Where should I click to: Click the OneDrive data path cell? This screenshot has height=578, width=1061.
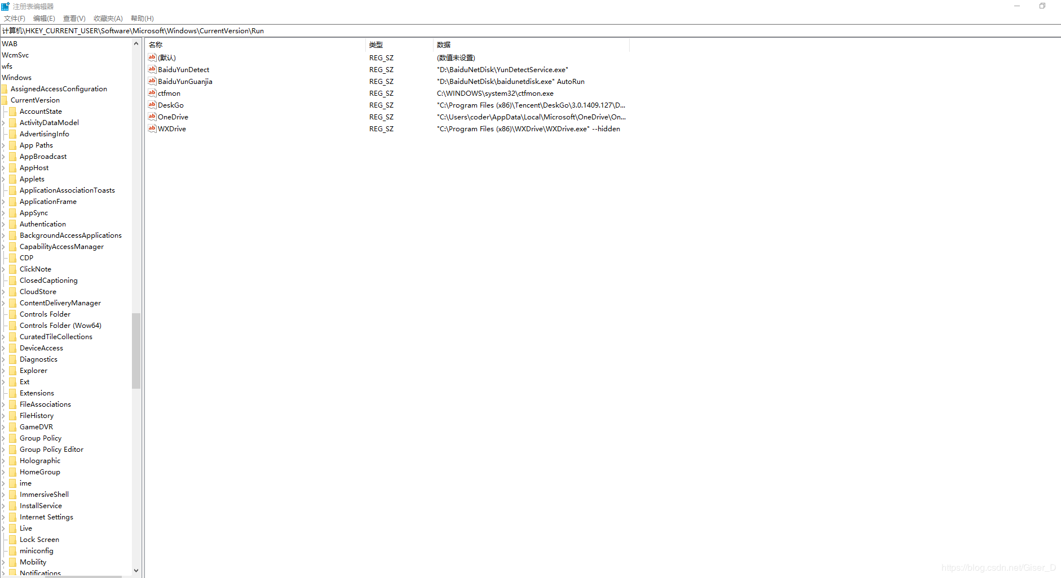point(531,117)
